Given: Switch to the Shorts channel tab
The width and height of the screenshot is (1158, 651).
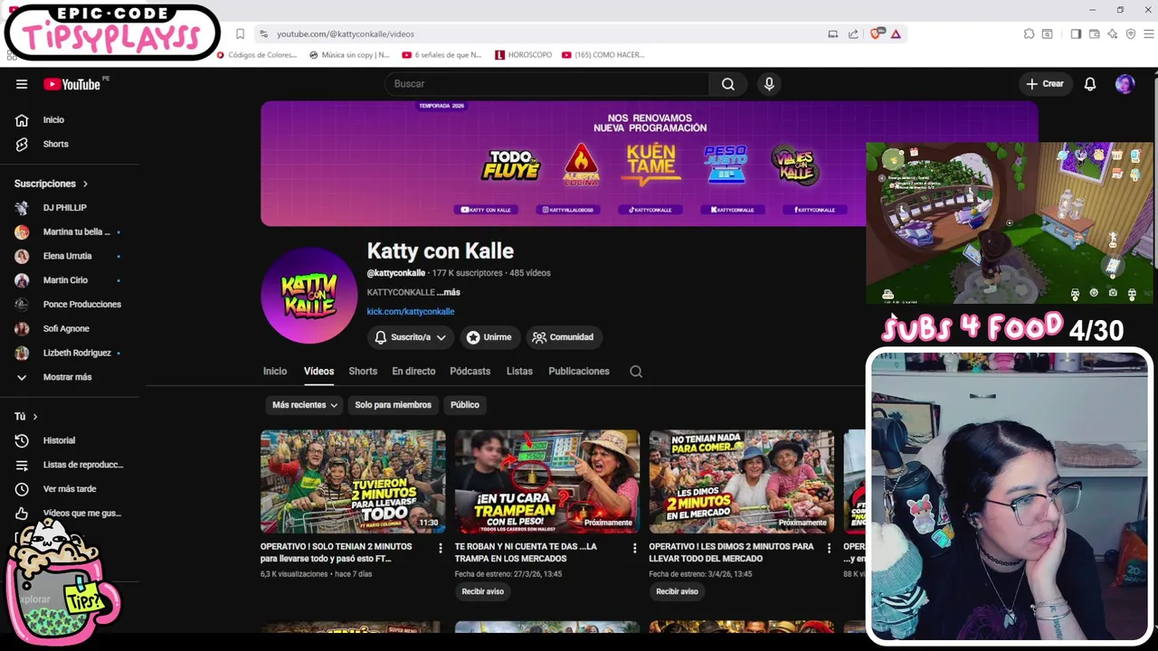Looking at the screenshot, I should [x=363, y=372].
